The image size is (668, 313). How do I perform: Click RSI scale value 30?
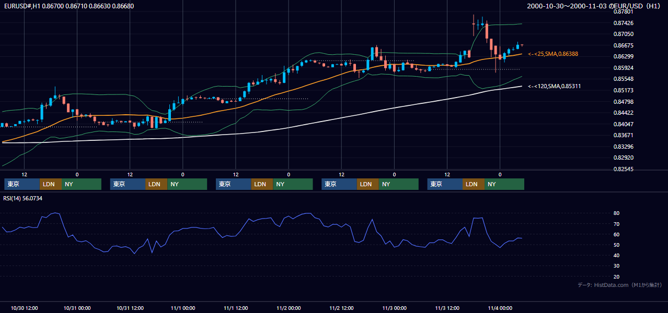click(x=617, y=266)
